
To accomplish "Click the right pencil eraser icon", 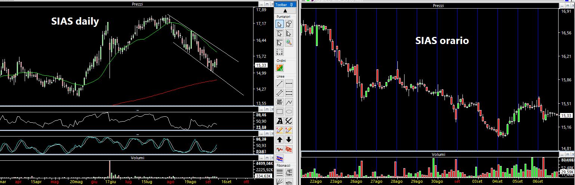I will pos(289,130).
